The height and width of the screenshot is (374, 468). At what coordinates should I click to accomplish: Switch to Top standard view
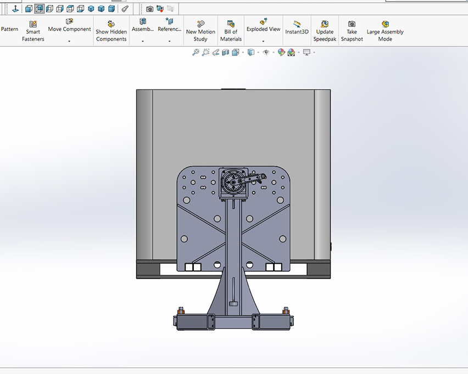[70, 9]
